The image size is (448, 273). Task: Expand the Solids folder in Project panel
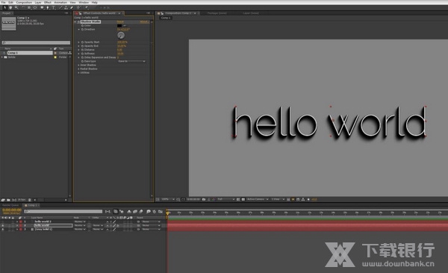[x=2, y=57]
